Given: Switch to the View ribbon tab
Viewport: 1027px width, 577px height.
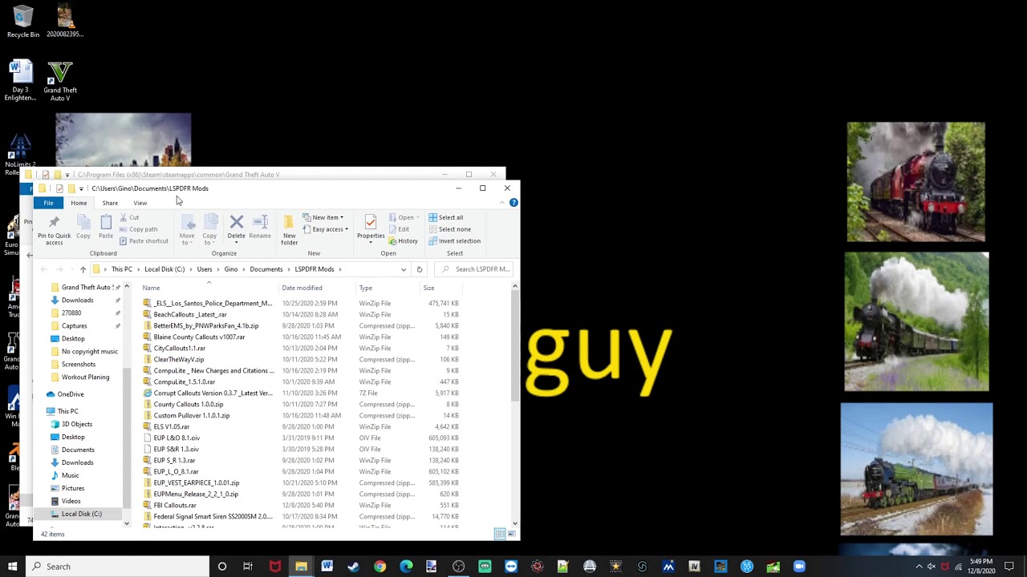Looking at the screenshot, I should tap(140, 203).
